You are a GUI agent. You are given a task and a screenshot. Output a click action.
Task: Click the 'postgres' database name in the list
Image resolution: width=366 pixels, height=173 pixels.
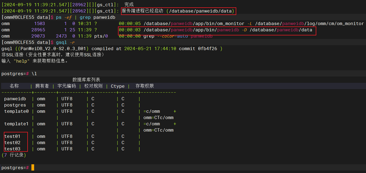(x=15, y=105)
